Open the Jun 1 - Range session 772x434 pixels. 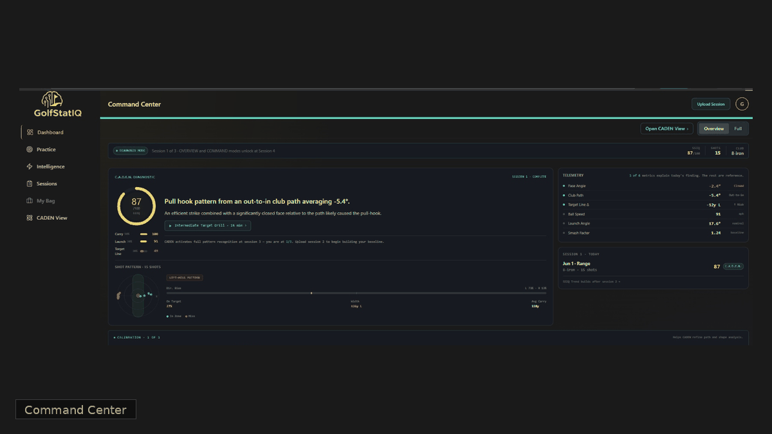653,266
